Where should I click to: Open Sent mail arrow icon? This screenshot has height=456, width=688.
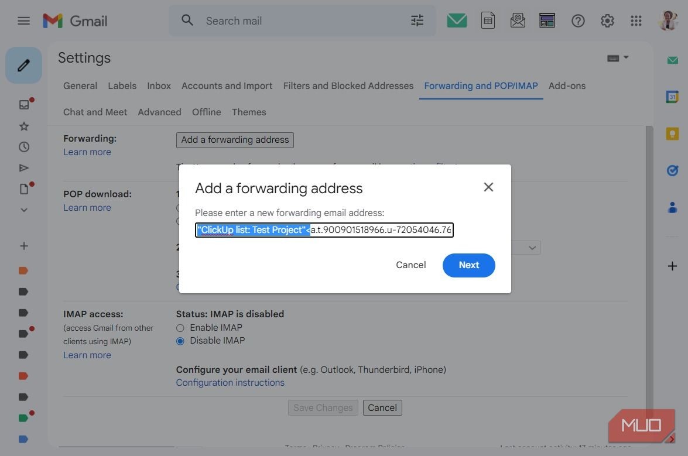tap(24, 168)
